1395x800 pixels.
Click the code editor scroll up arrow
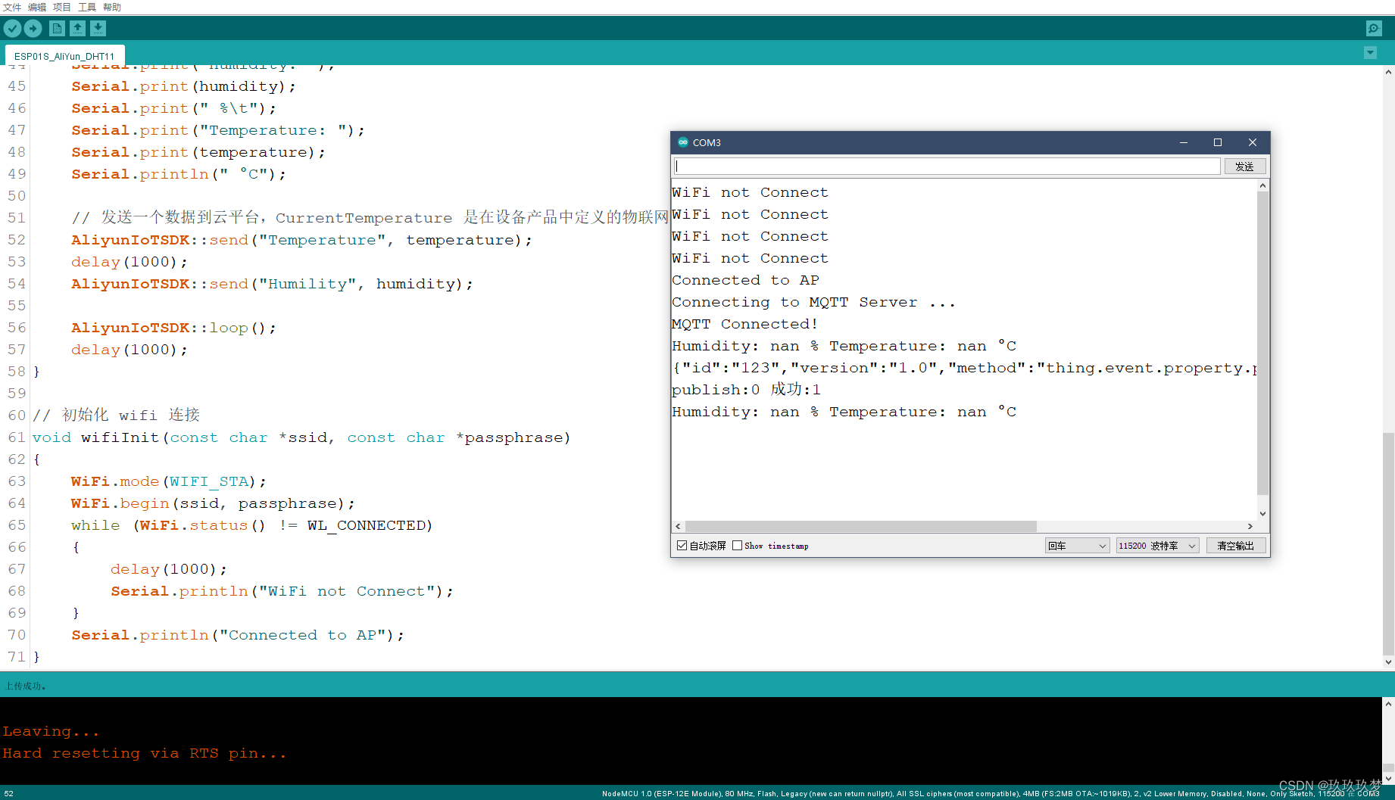click(1388, 72)
